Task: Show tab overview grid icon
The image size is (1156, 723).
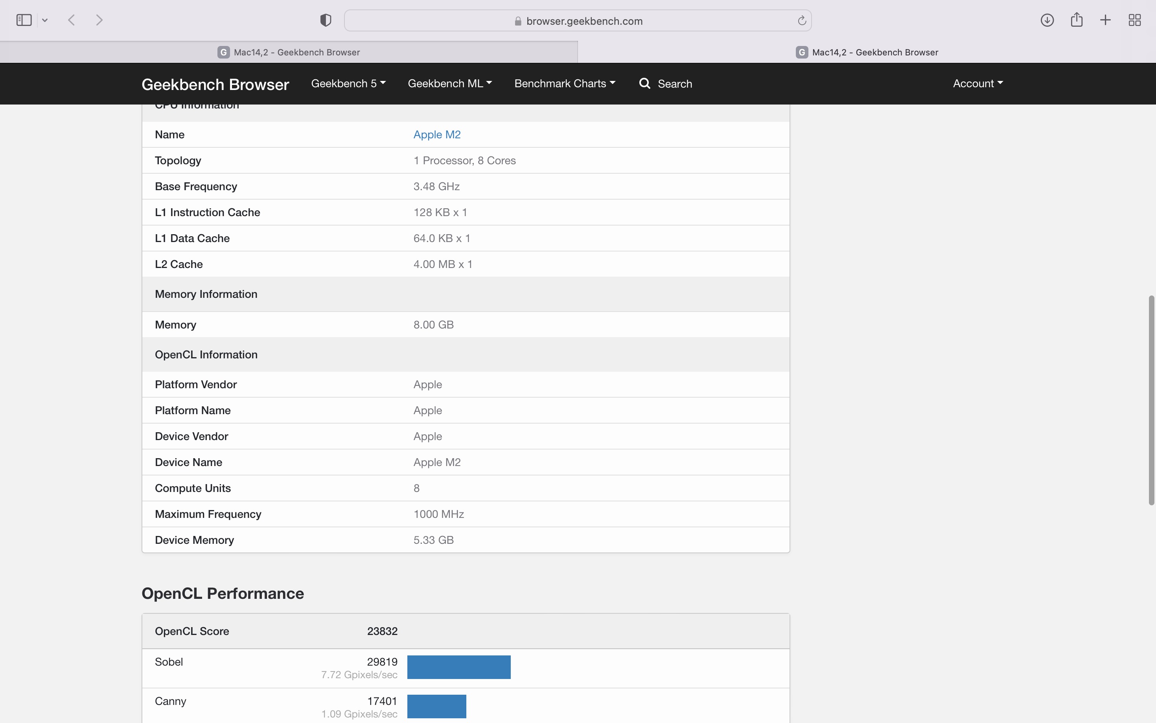Action: tap(1134, 20)
